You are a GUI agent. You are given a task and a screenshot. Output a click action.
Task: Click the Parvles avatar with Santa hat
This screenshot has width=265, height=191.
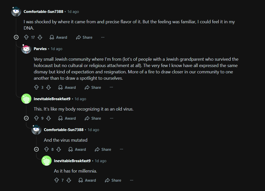click(x=26, y=49)
